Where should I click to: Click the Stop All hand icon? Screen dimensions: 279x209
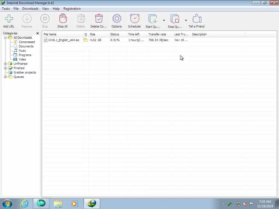point(63,19)
